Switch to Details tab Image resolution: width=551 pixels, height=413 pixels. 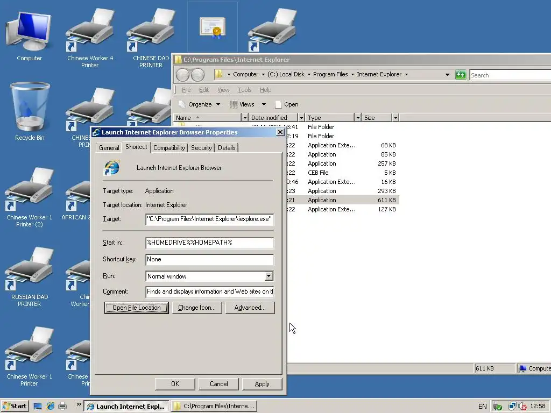(227, 148)
